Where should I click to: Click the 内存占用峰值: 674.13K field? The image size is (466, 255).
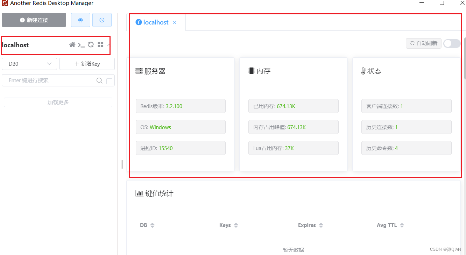[x=294, y=127]
